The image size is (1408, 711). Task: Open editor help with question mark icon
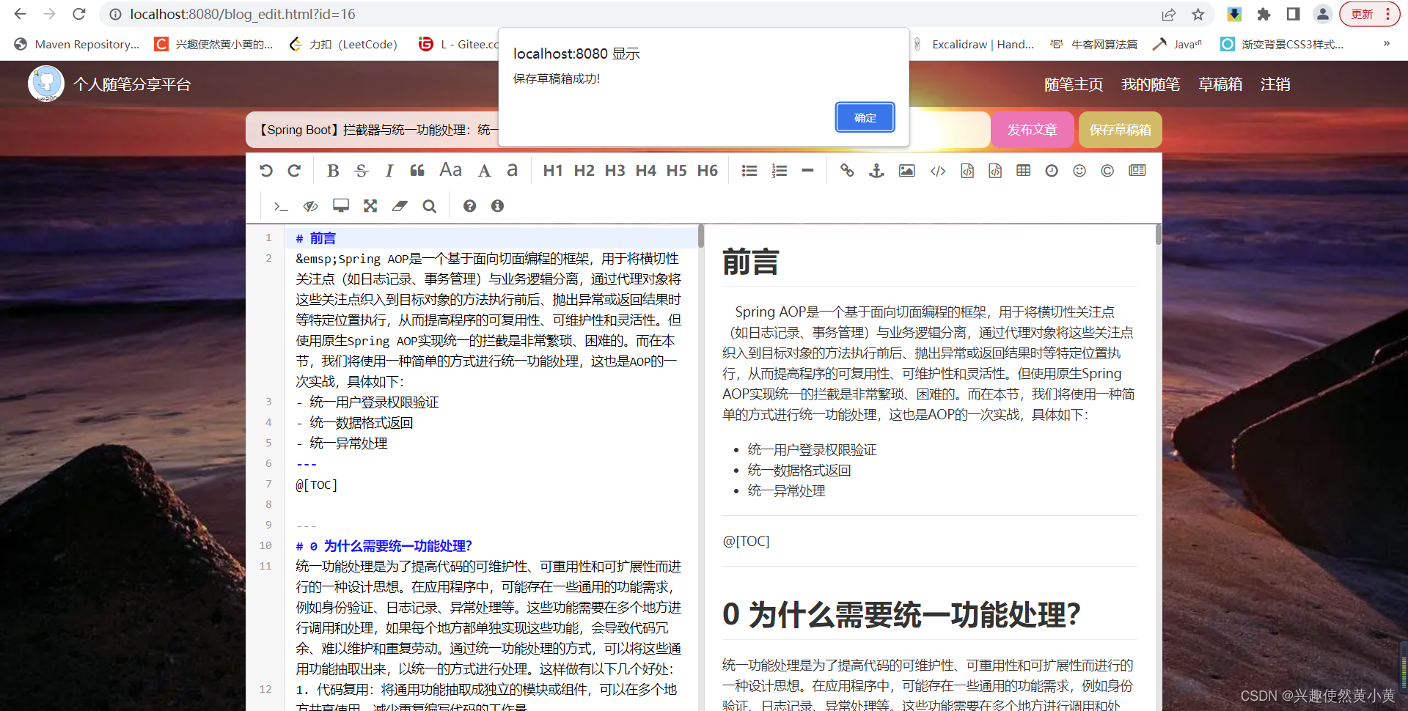coord(469,206)
